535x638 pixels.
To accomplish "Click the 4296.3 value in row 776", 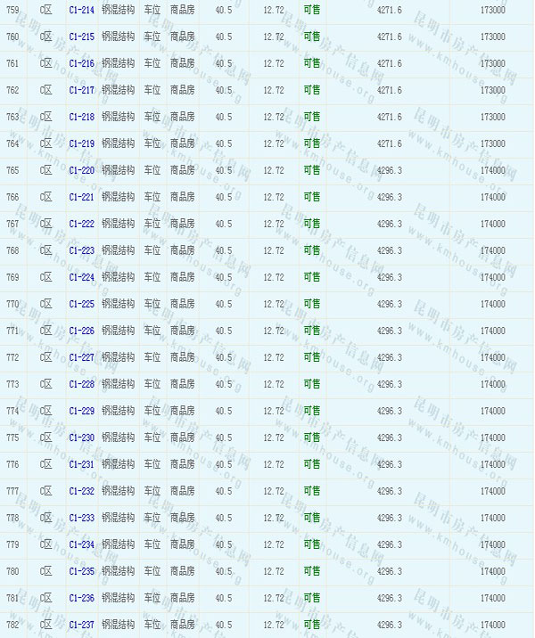I will (390, 464).
